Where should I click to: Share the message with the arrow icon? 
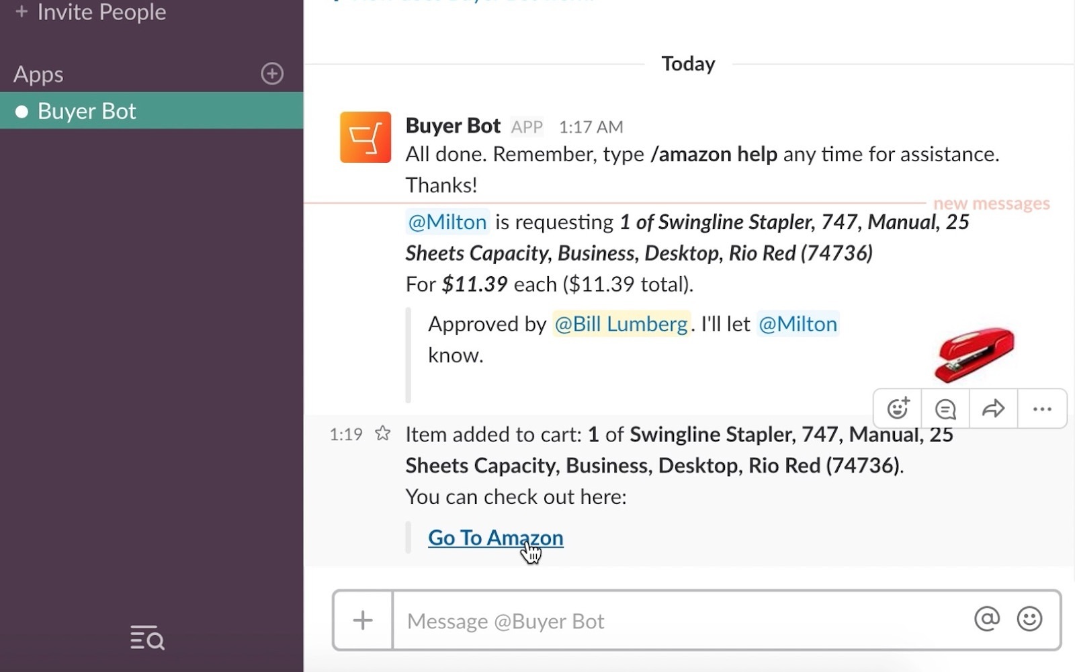[x=993, y=409]
